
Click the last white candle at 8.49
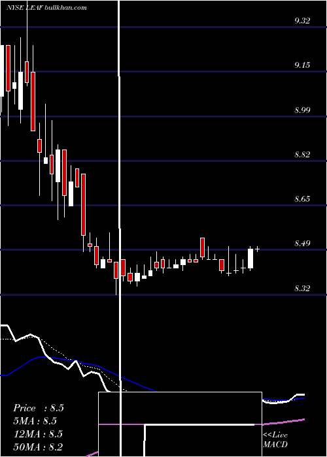click(x=250, y=259)
